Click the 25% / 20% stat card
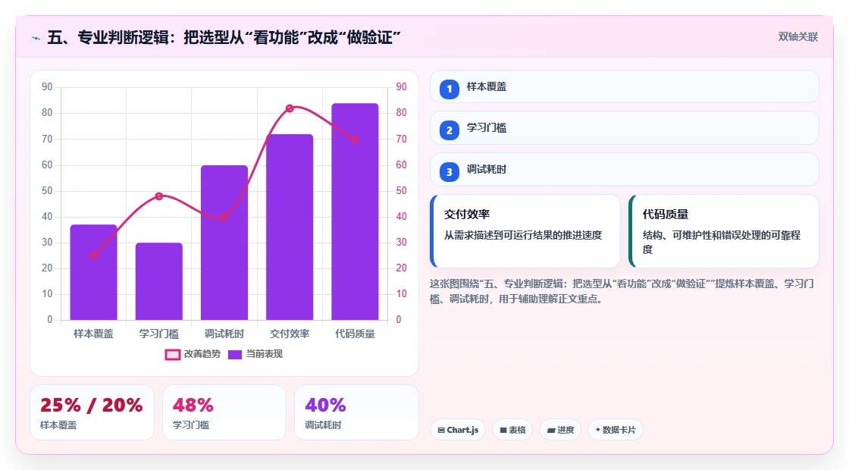This screenshot has height=470, width=849. [92, 412]
